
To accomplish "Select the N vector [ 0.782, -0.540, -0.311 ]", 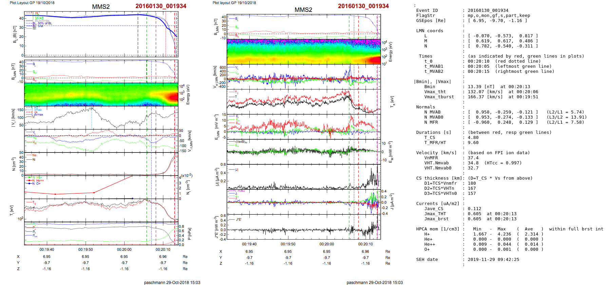I will [x=503, y=46].
